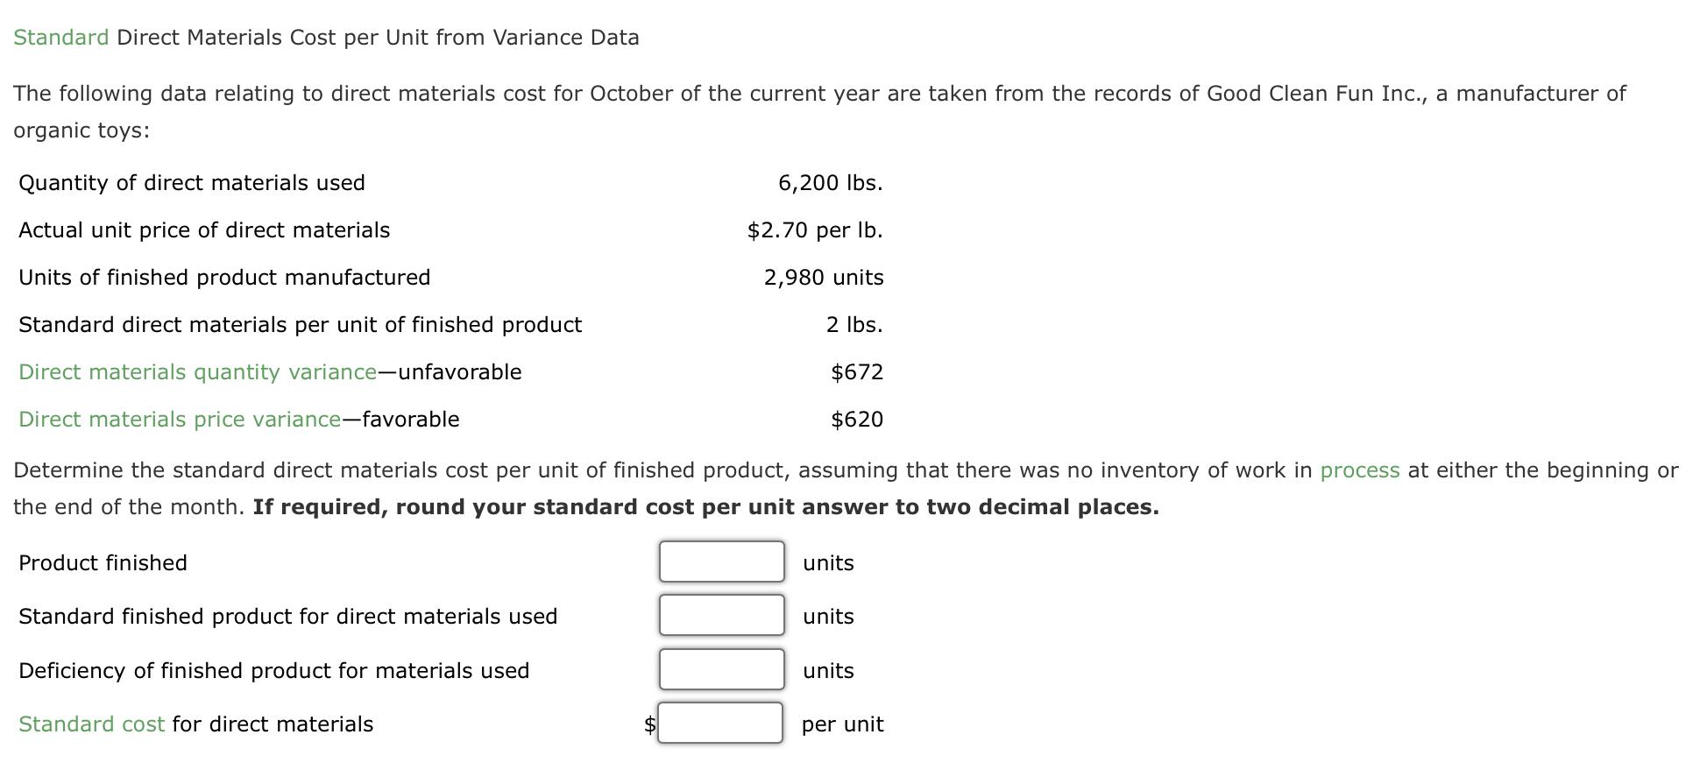
Task: Click the $620 favorable variance amount
Action: point(857,419)
